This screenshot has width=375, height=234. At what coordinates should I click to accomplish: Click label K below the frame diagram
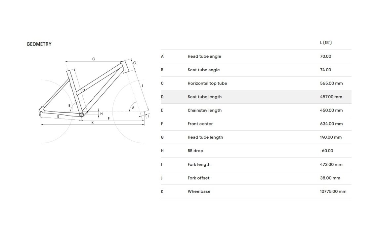click(x=93, y=123)
